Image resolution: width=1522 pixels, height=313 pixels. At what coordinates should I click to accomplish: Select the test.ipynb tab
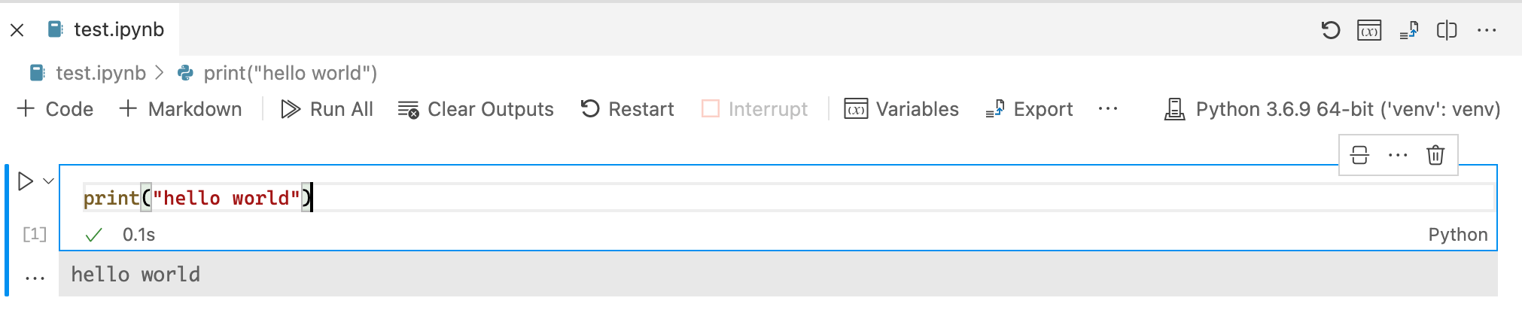coord(118,29)
